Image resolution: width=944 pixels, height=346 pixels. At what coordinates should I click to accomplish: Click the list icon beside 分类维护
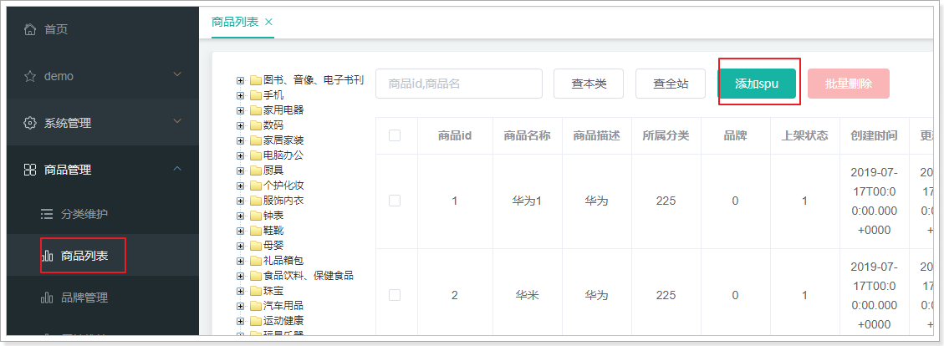point(47,214)
